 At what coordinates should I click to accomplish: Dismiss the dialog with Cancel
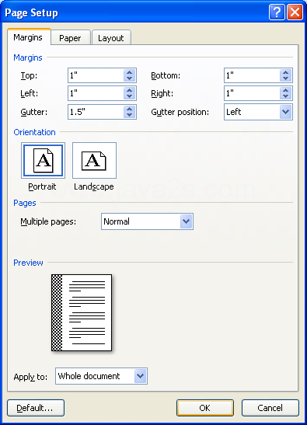click(270, 408)
